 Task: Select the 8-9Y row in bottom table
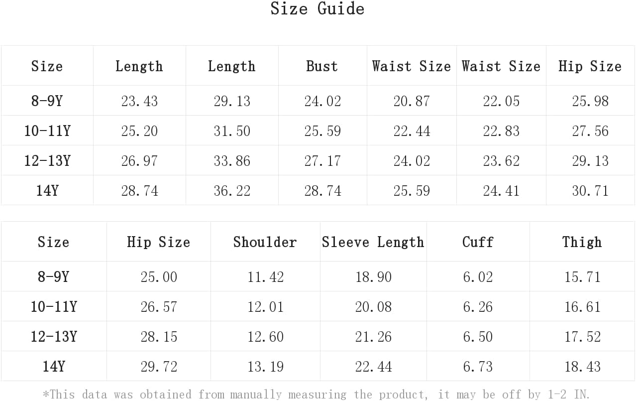point(318,276)
